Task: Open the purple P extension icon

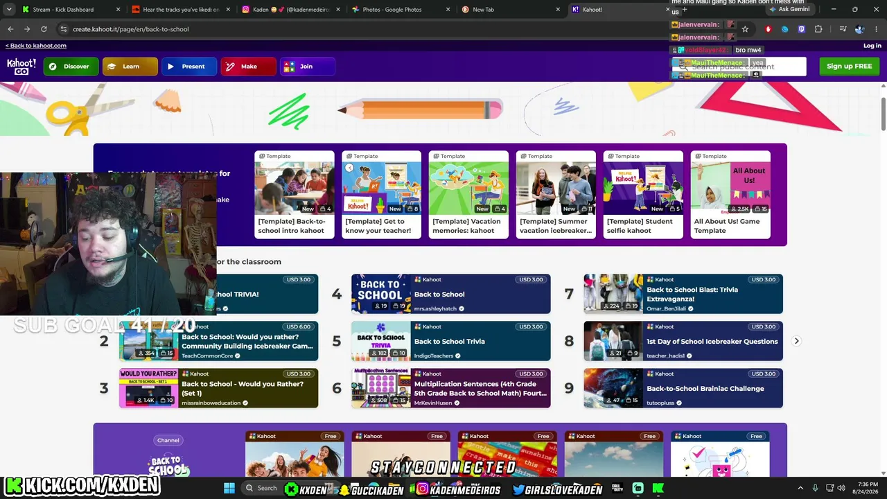Action: tap(802, 29)
